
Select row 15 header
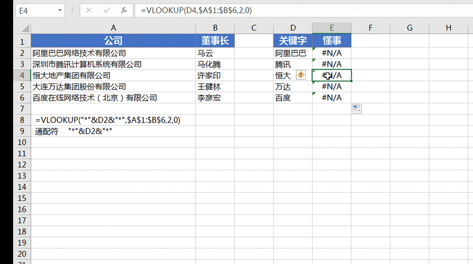pos(22,198)
